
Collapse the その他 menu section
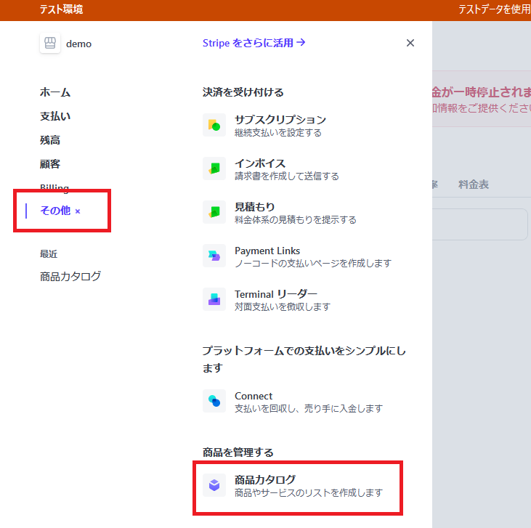tap(78, 211)
